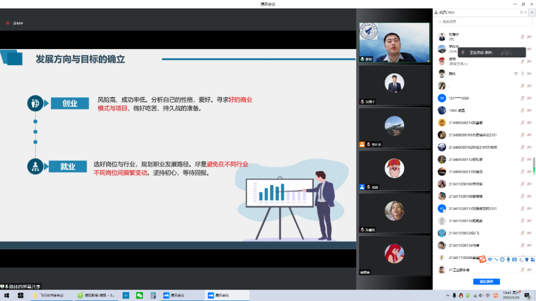
Task: Pop out the members panel window
Action: (x=522, y=12)
